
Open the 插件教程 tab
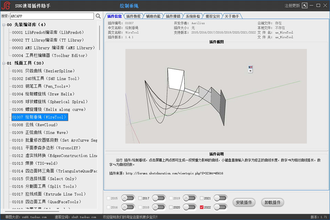(133, 16)
